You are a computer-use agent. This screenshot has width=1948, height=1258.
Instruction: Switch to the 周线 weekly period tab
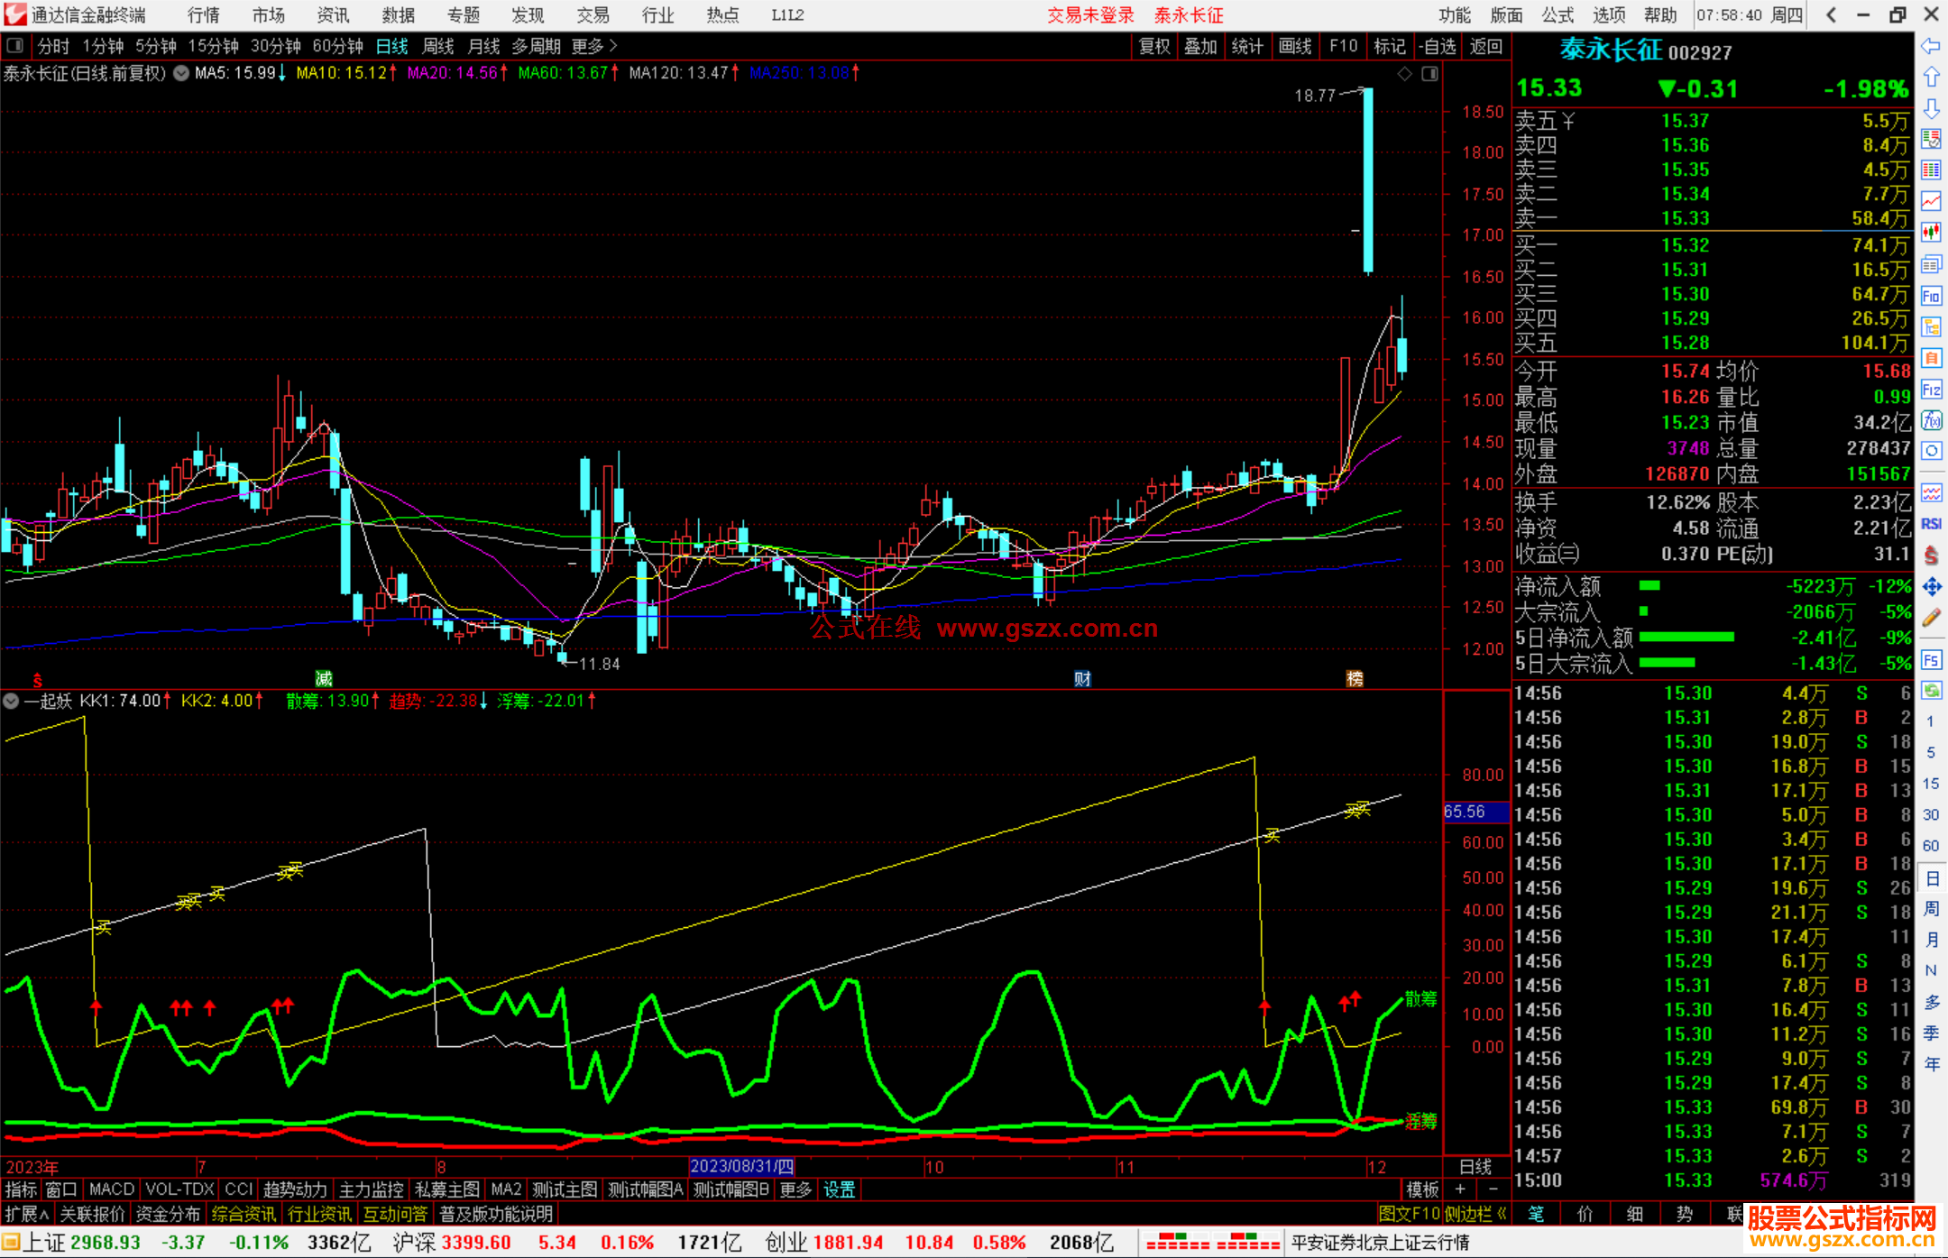coord(438,46)
